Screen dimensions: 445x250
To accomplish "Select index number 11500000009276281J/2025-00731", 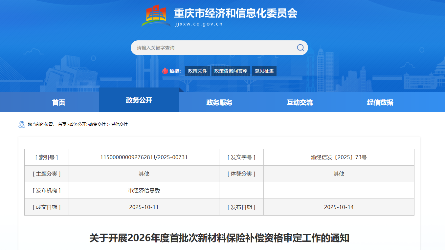I will point(144,157).
